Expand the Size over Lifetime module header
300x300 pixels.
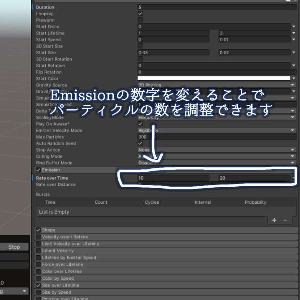166,285
